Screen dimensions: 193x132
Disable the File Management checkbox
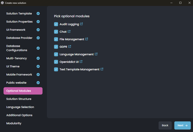pos(56,39)
